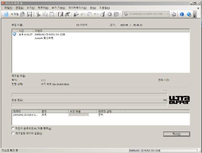
Task: Click the 동작 column header
Action: pyautogui.click(x=54, y=112)
